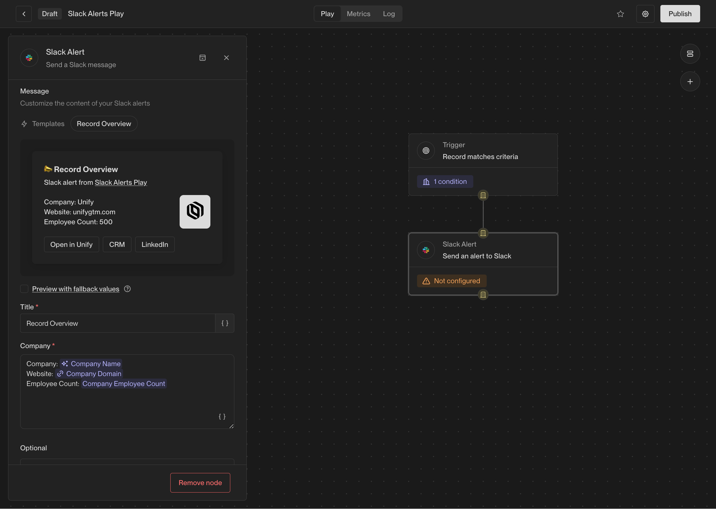Click help icon beside fallback values
The image size is (716, 509).
[x=127, y=289]
